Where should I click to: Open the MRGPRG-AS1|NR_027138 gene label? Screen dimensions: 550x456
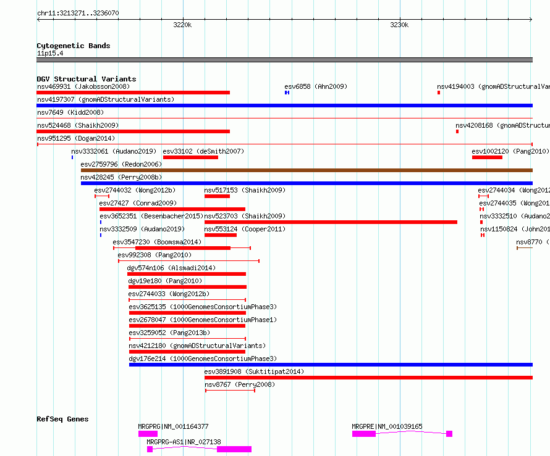(x=184, y=442)
